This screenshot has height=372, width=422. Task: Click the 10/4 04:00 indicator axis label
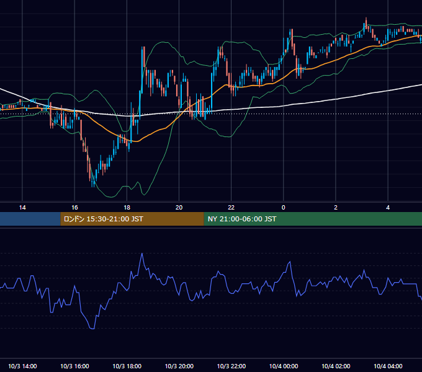(x=388, y=366)
